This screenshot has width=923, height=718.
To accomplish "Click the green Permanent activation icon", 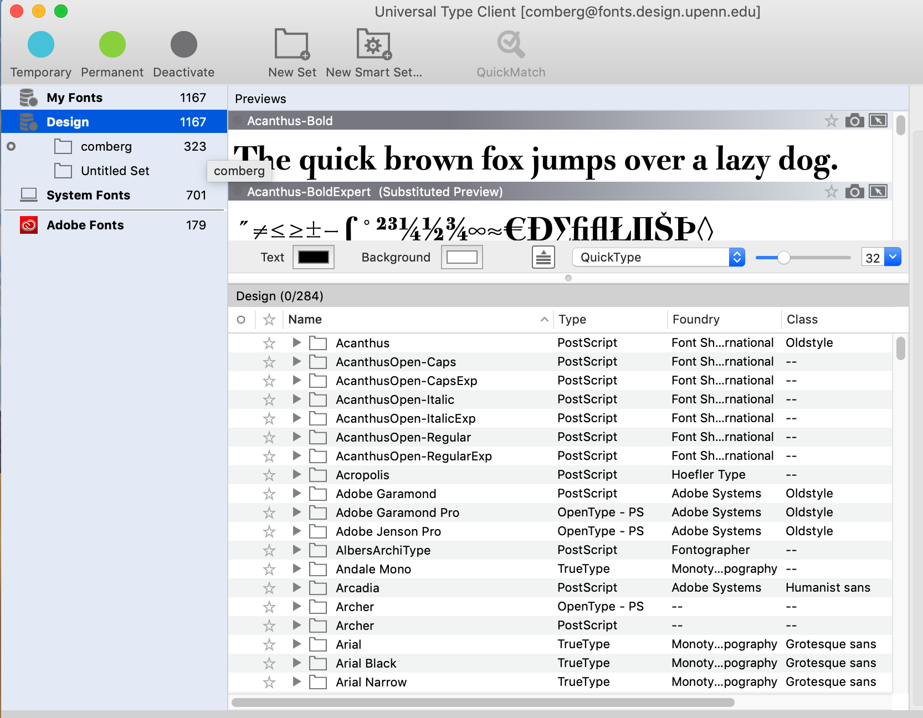I will point(112,45).
